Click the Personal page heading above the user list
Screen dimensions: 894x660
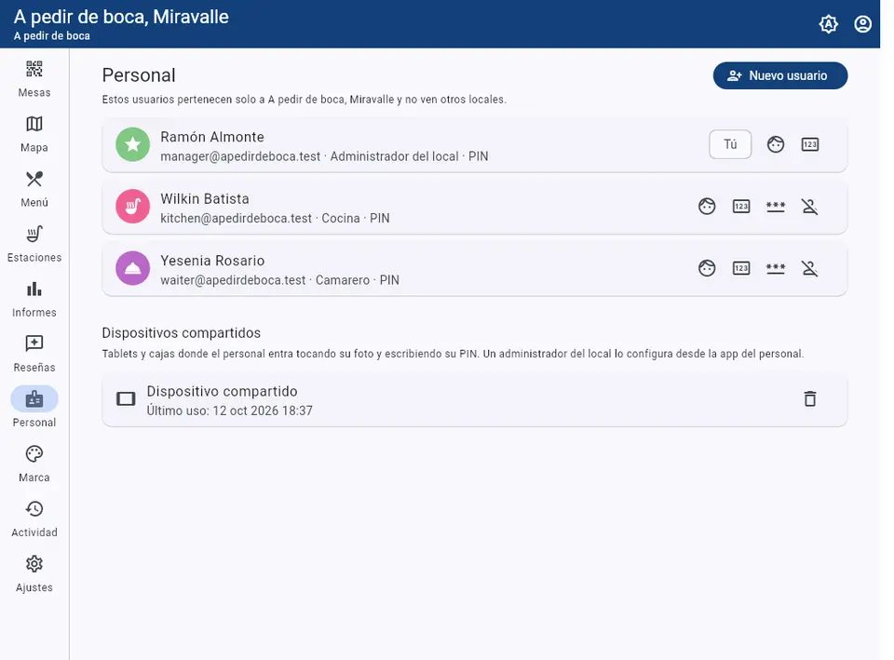[139, 75]
